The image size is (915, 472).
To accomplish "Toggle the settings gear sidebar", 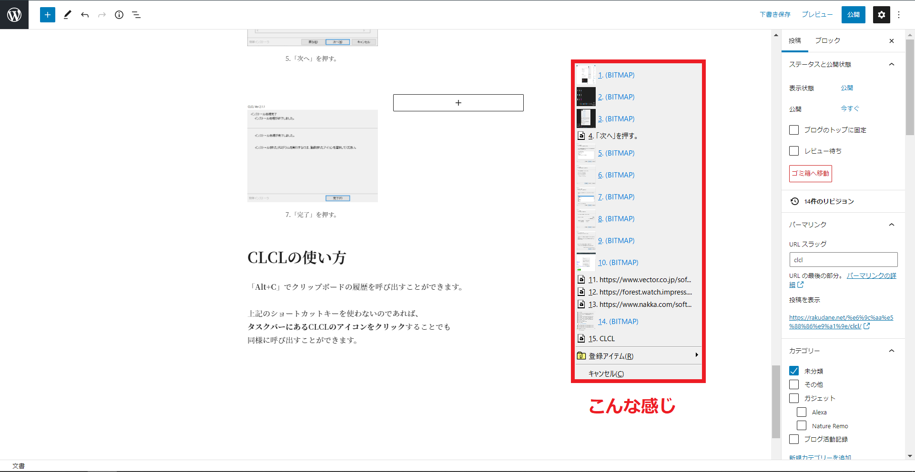I will click(882, 15).
